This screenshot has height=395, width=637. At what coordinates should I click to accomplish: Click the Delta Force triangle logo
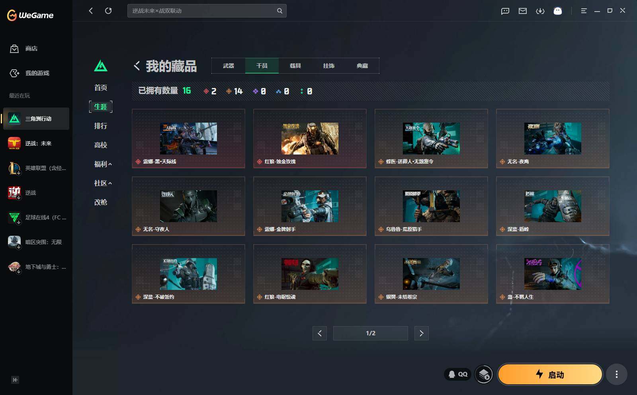coord(101,66)
